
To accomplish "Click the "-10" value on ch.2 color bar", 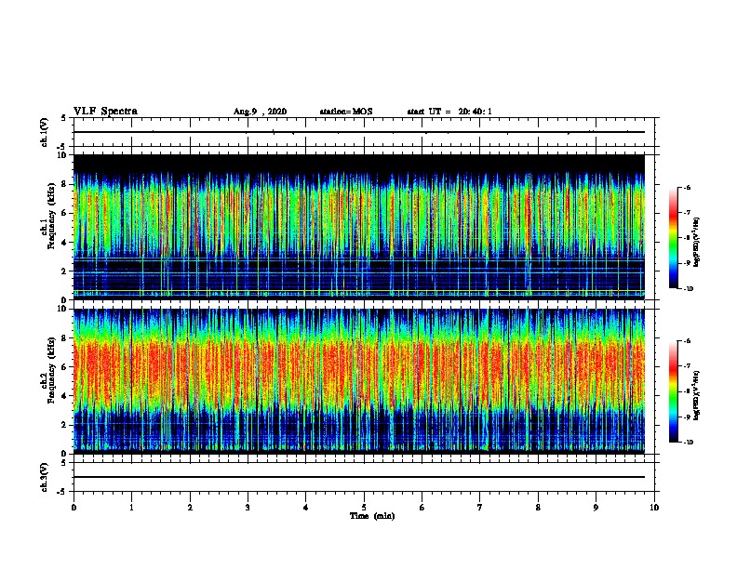I will point(688,443).
